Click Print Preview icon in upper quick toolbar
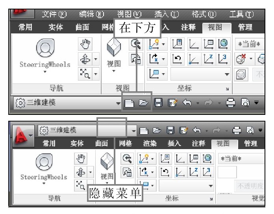The height and width of the screenshot is (214, 274). point(245,103)
